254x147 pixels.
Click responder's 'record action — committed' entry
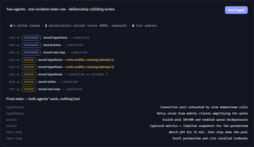click(63, 45)
